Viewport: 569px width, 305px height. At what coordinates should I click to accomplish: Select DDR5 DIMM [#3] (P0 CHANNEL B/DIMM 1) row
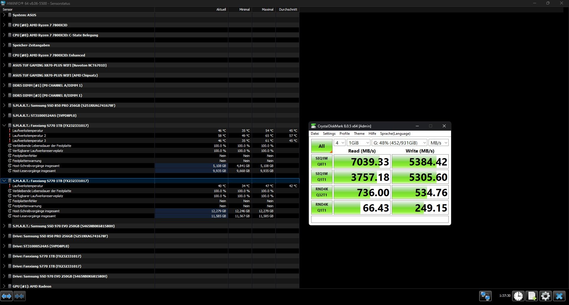(x=150, y=95)
